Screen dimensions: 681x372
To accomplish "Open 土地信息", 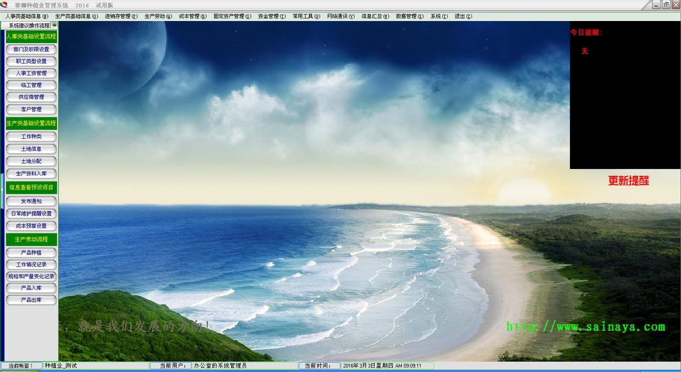I will click(x=31, y=149).
